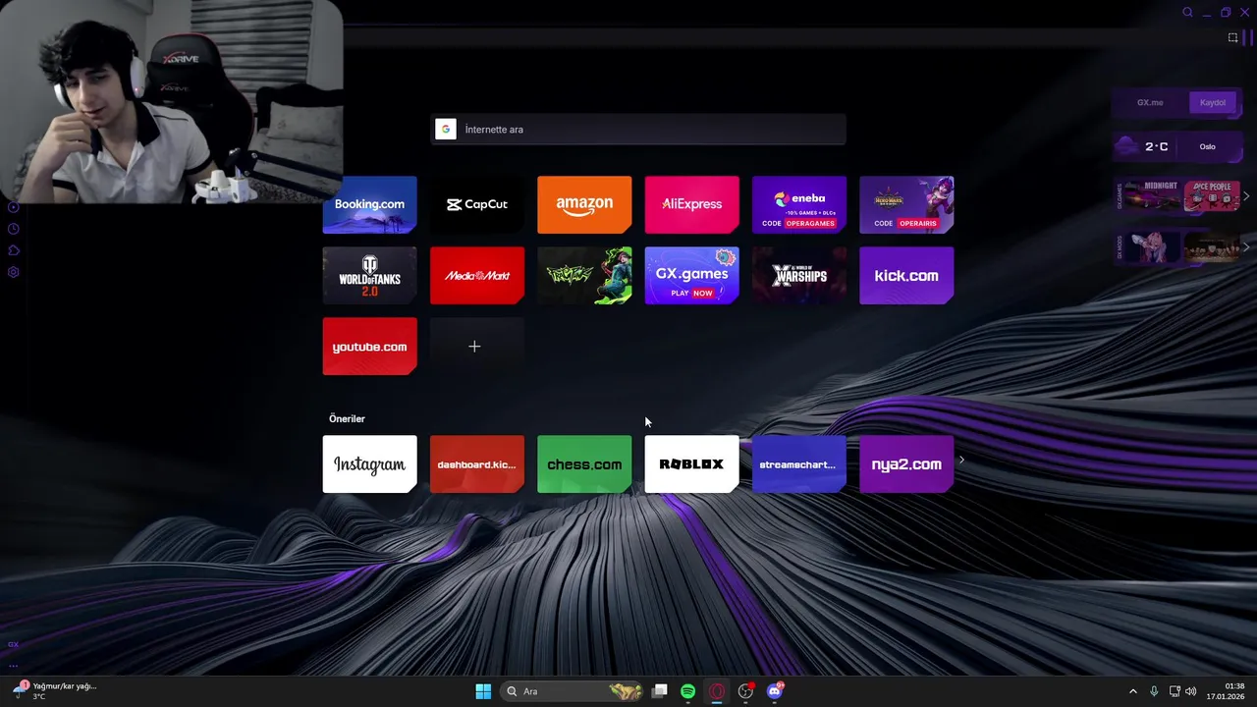Open Discord from the taskbar
The width and height of the screenshot is (1257, 707).
pos(775,691)
